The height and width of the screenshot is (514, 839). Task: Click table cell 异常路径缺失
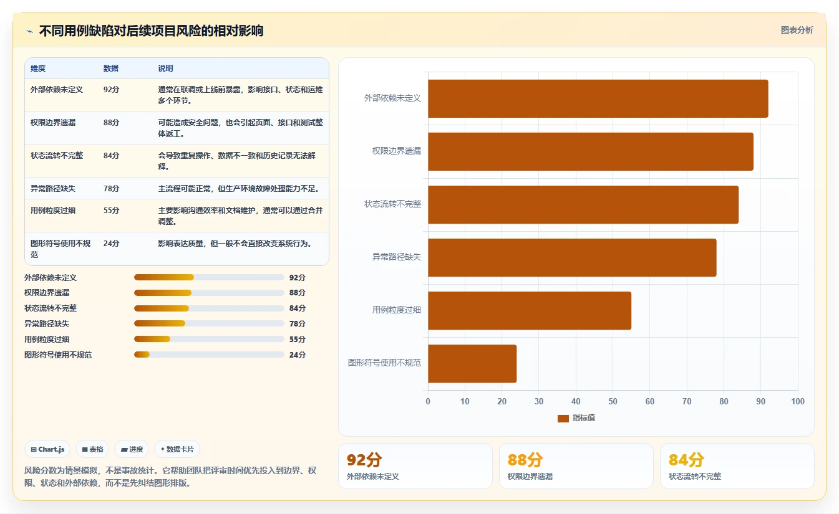(53, 189)
